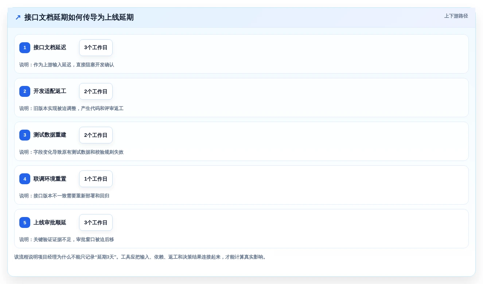Select the 测试数据重建 step title
Viewport: 483px width, 284px height.
pos(50,135)
